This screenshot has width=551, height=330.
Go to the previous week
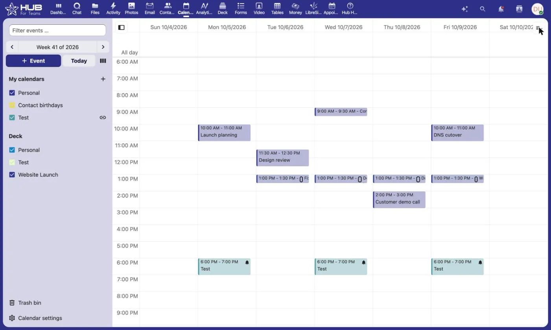click(12, 47)
